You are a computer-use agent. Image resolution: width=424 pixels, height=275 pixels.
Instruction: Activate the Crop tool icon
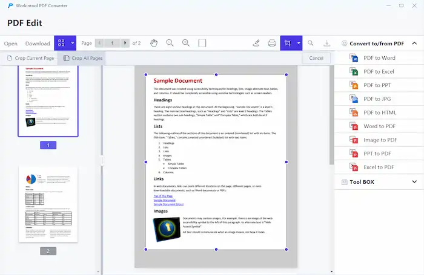coord(288,43)
